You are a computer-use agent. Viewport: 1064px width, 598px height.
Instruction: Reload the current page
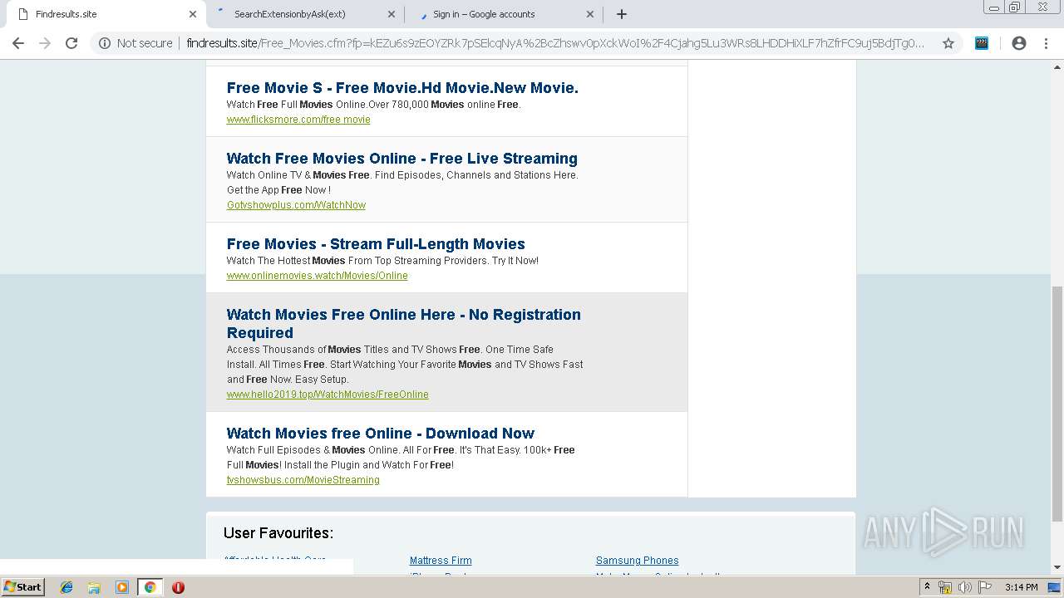(x=71, y=43)
